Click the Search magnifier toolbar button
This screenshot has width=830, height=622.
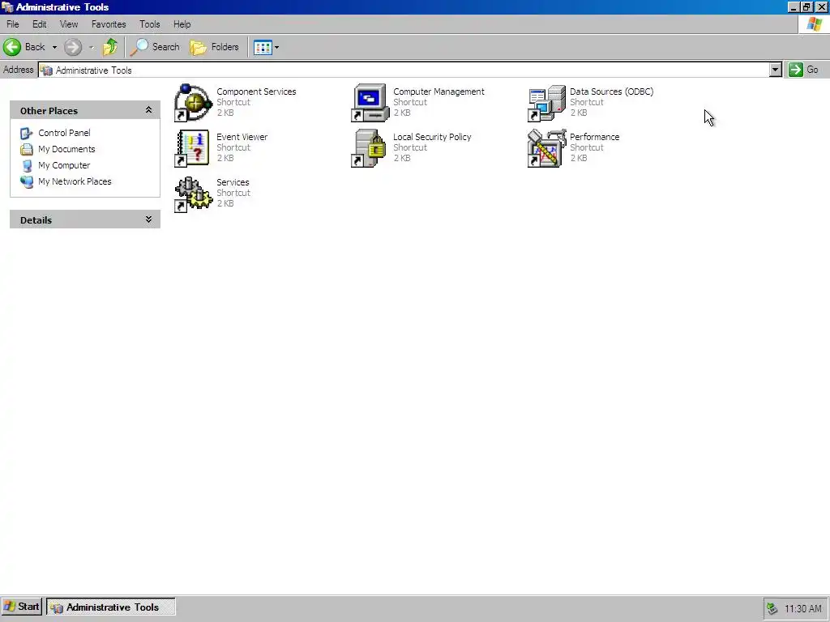point(155,47)
